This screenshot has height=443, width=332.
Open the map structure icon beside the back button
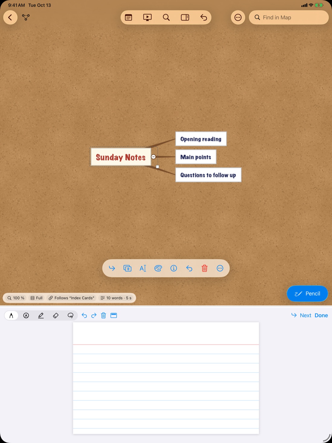pyautogui.click(x=26, y=18)
